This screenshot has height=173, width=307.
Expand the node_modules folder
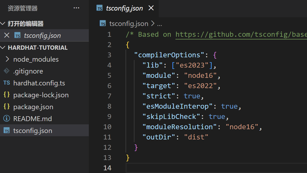pyautogui.click(x=36, y=59)
